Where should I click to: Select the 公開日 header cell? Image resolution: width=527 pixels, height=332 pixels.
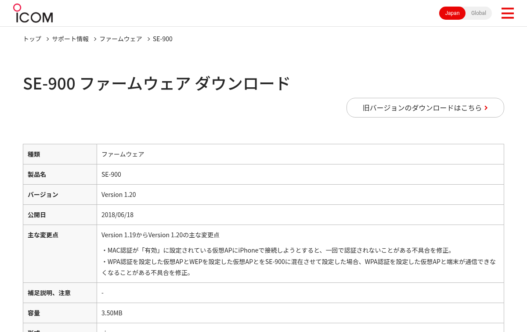click(x=60, y=214)
